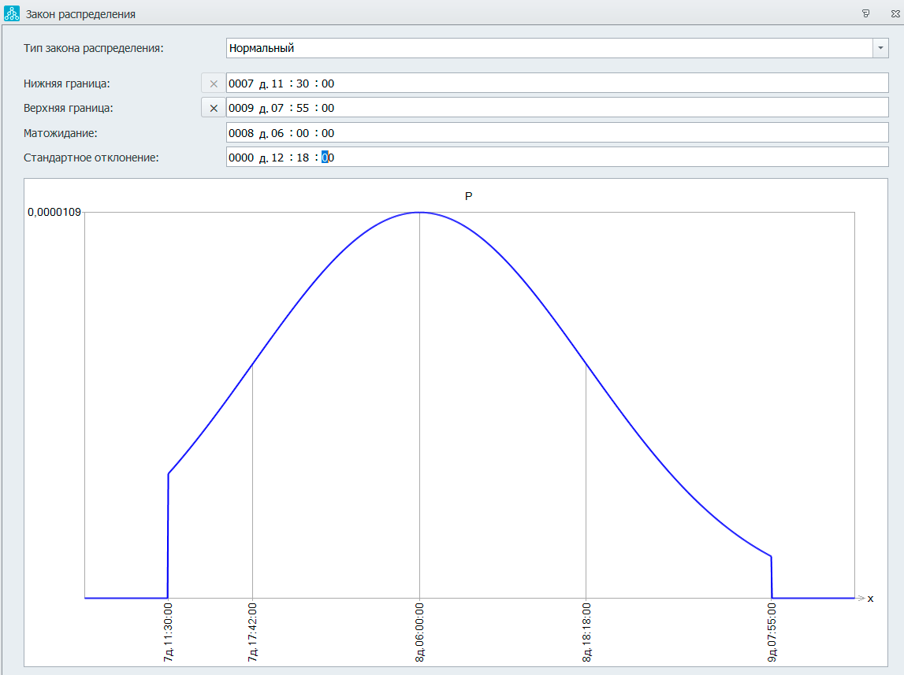Click the days value in 'Матожидание' field
Image resolution: width=904 pixels, height=675 pixels.
click(x=240, y=134)
